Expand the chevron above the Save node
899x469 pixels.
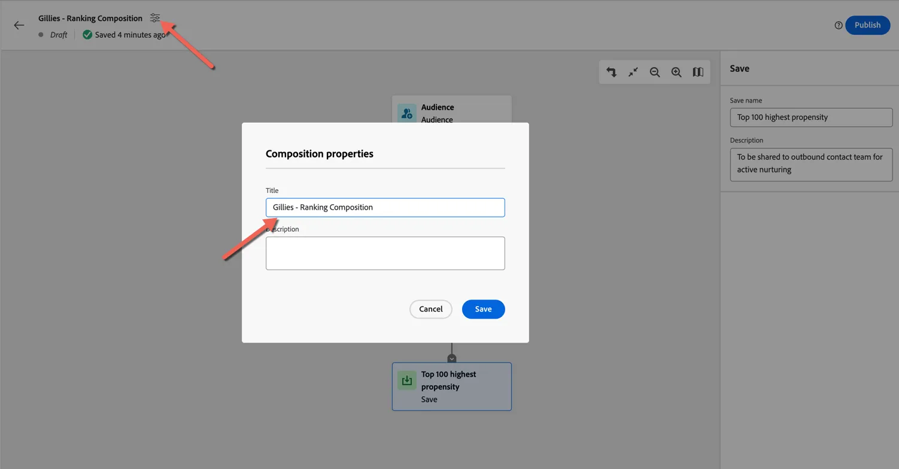pyautogui.click(x=452, y=358)
